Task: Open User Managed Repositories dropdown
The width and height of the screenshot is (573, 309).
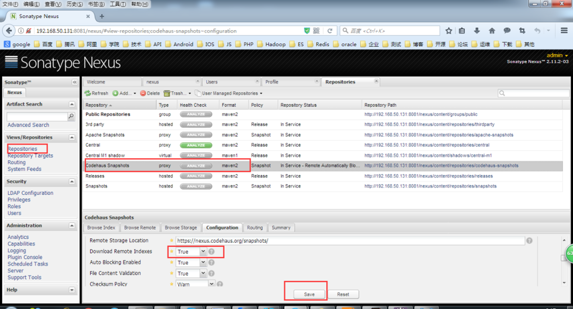Action: pyautogui.click(x=229, y=93)
